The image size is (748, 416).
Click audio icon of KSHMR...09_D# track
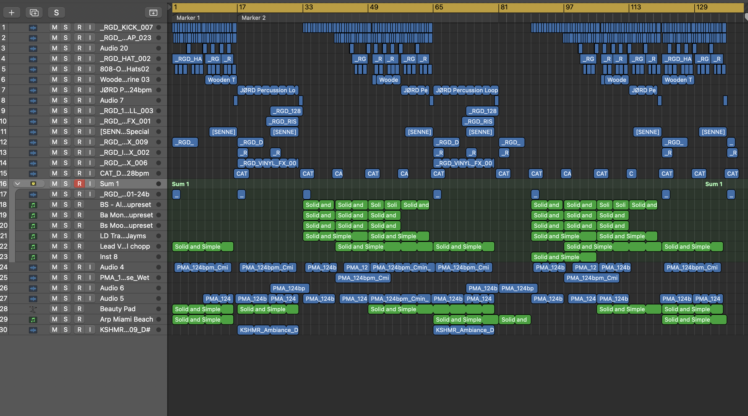point(33,330)
